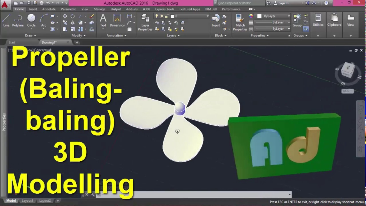
Task: Click the Explode tool icon
Action: 91,23
